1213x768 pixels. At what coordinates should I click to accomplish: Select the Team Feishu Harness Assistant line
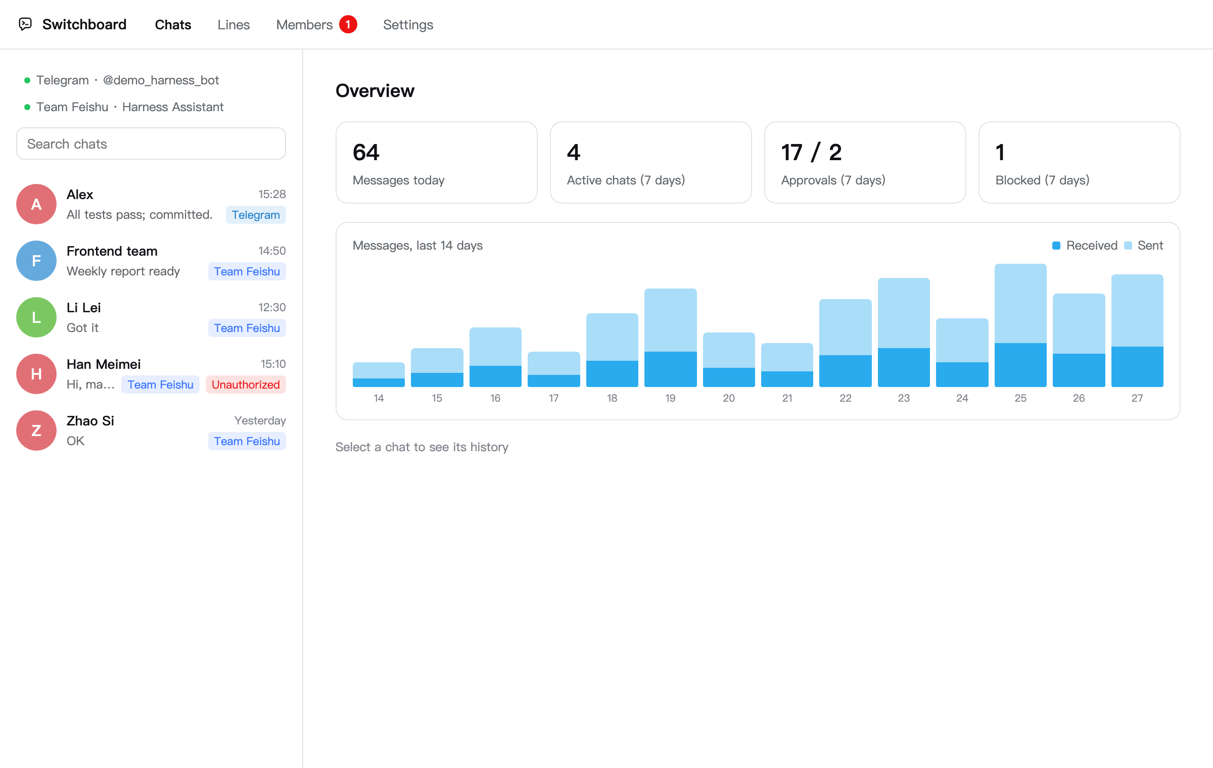tap(124, 107)
